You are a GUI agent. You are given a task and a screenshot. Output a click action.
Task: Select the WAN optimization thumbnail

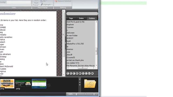[7, 84]
